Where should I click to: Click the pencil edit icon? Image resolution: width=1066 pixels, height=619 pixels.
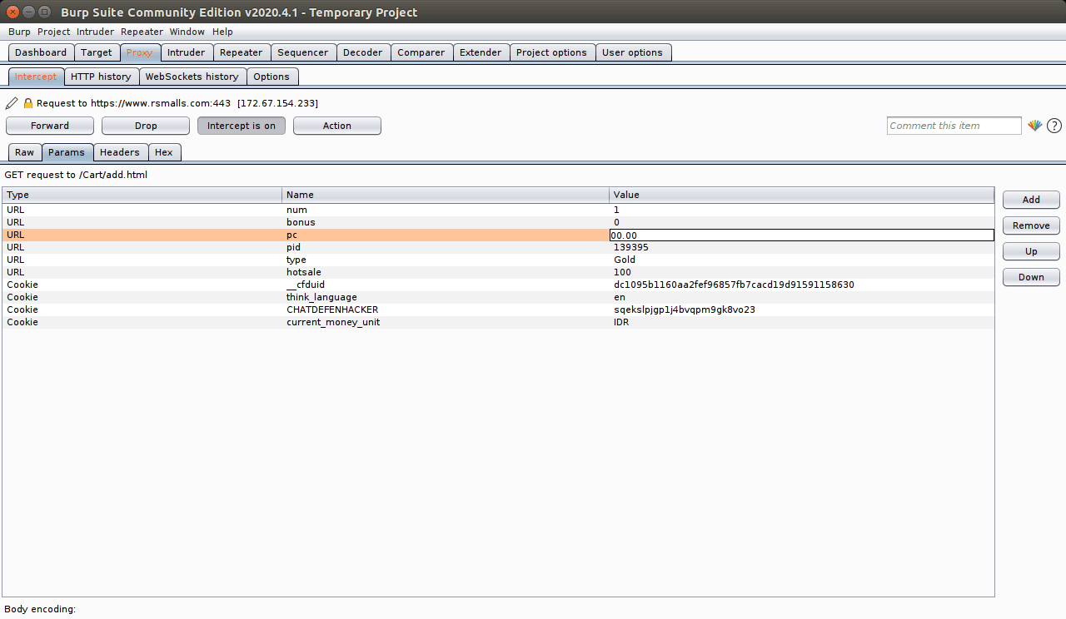pos(11,102)
